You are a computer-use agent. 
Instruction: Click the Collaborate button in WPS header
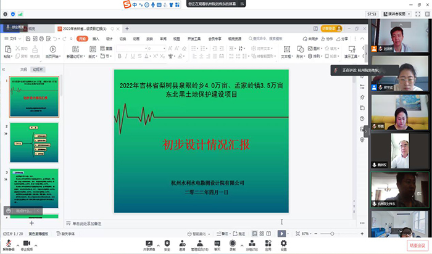click(x=327, y=39)
